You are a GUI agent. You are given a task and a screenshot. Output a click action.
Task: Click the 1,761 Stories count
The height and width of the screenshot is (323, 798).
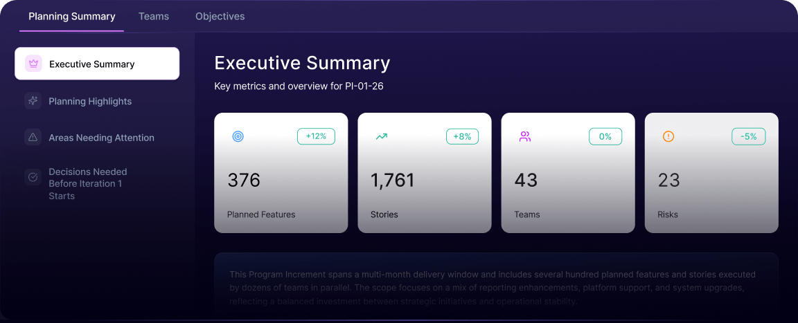[x=393, y=181]
